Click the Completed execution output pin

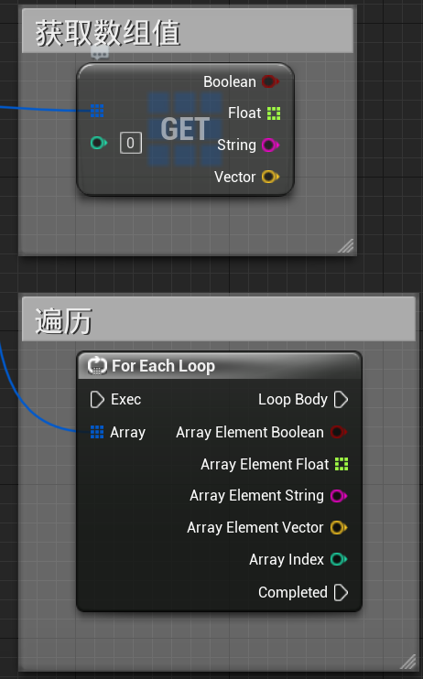click(x=342, y=592)
